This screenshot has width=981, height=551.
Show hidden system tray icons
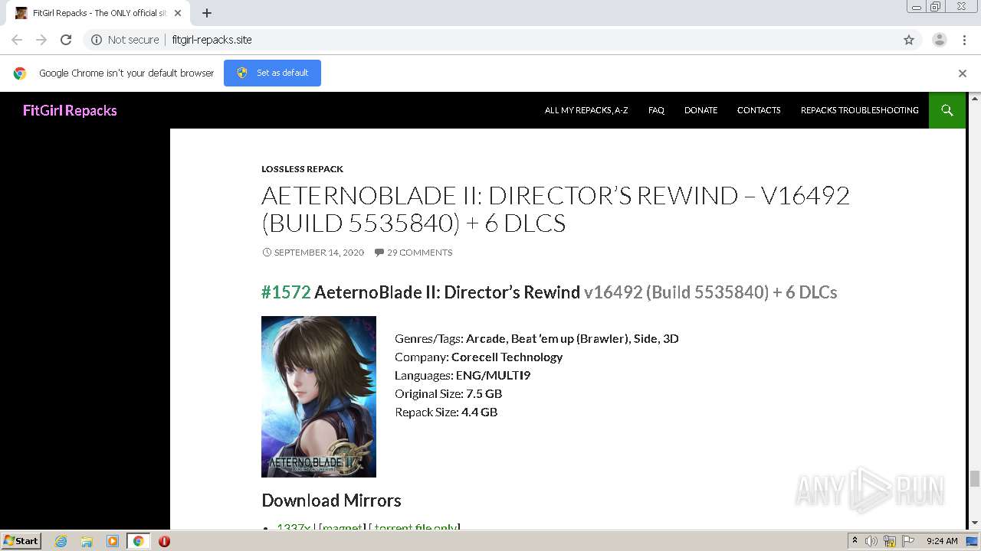click(855, 541)
